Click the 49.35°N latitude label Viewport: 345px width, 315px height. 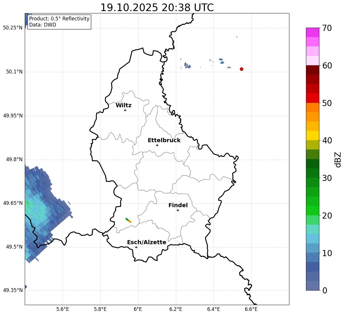coord(13,290)
